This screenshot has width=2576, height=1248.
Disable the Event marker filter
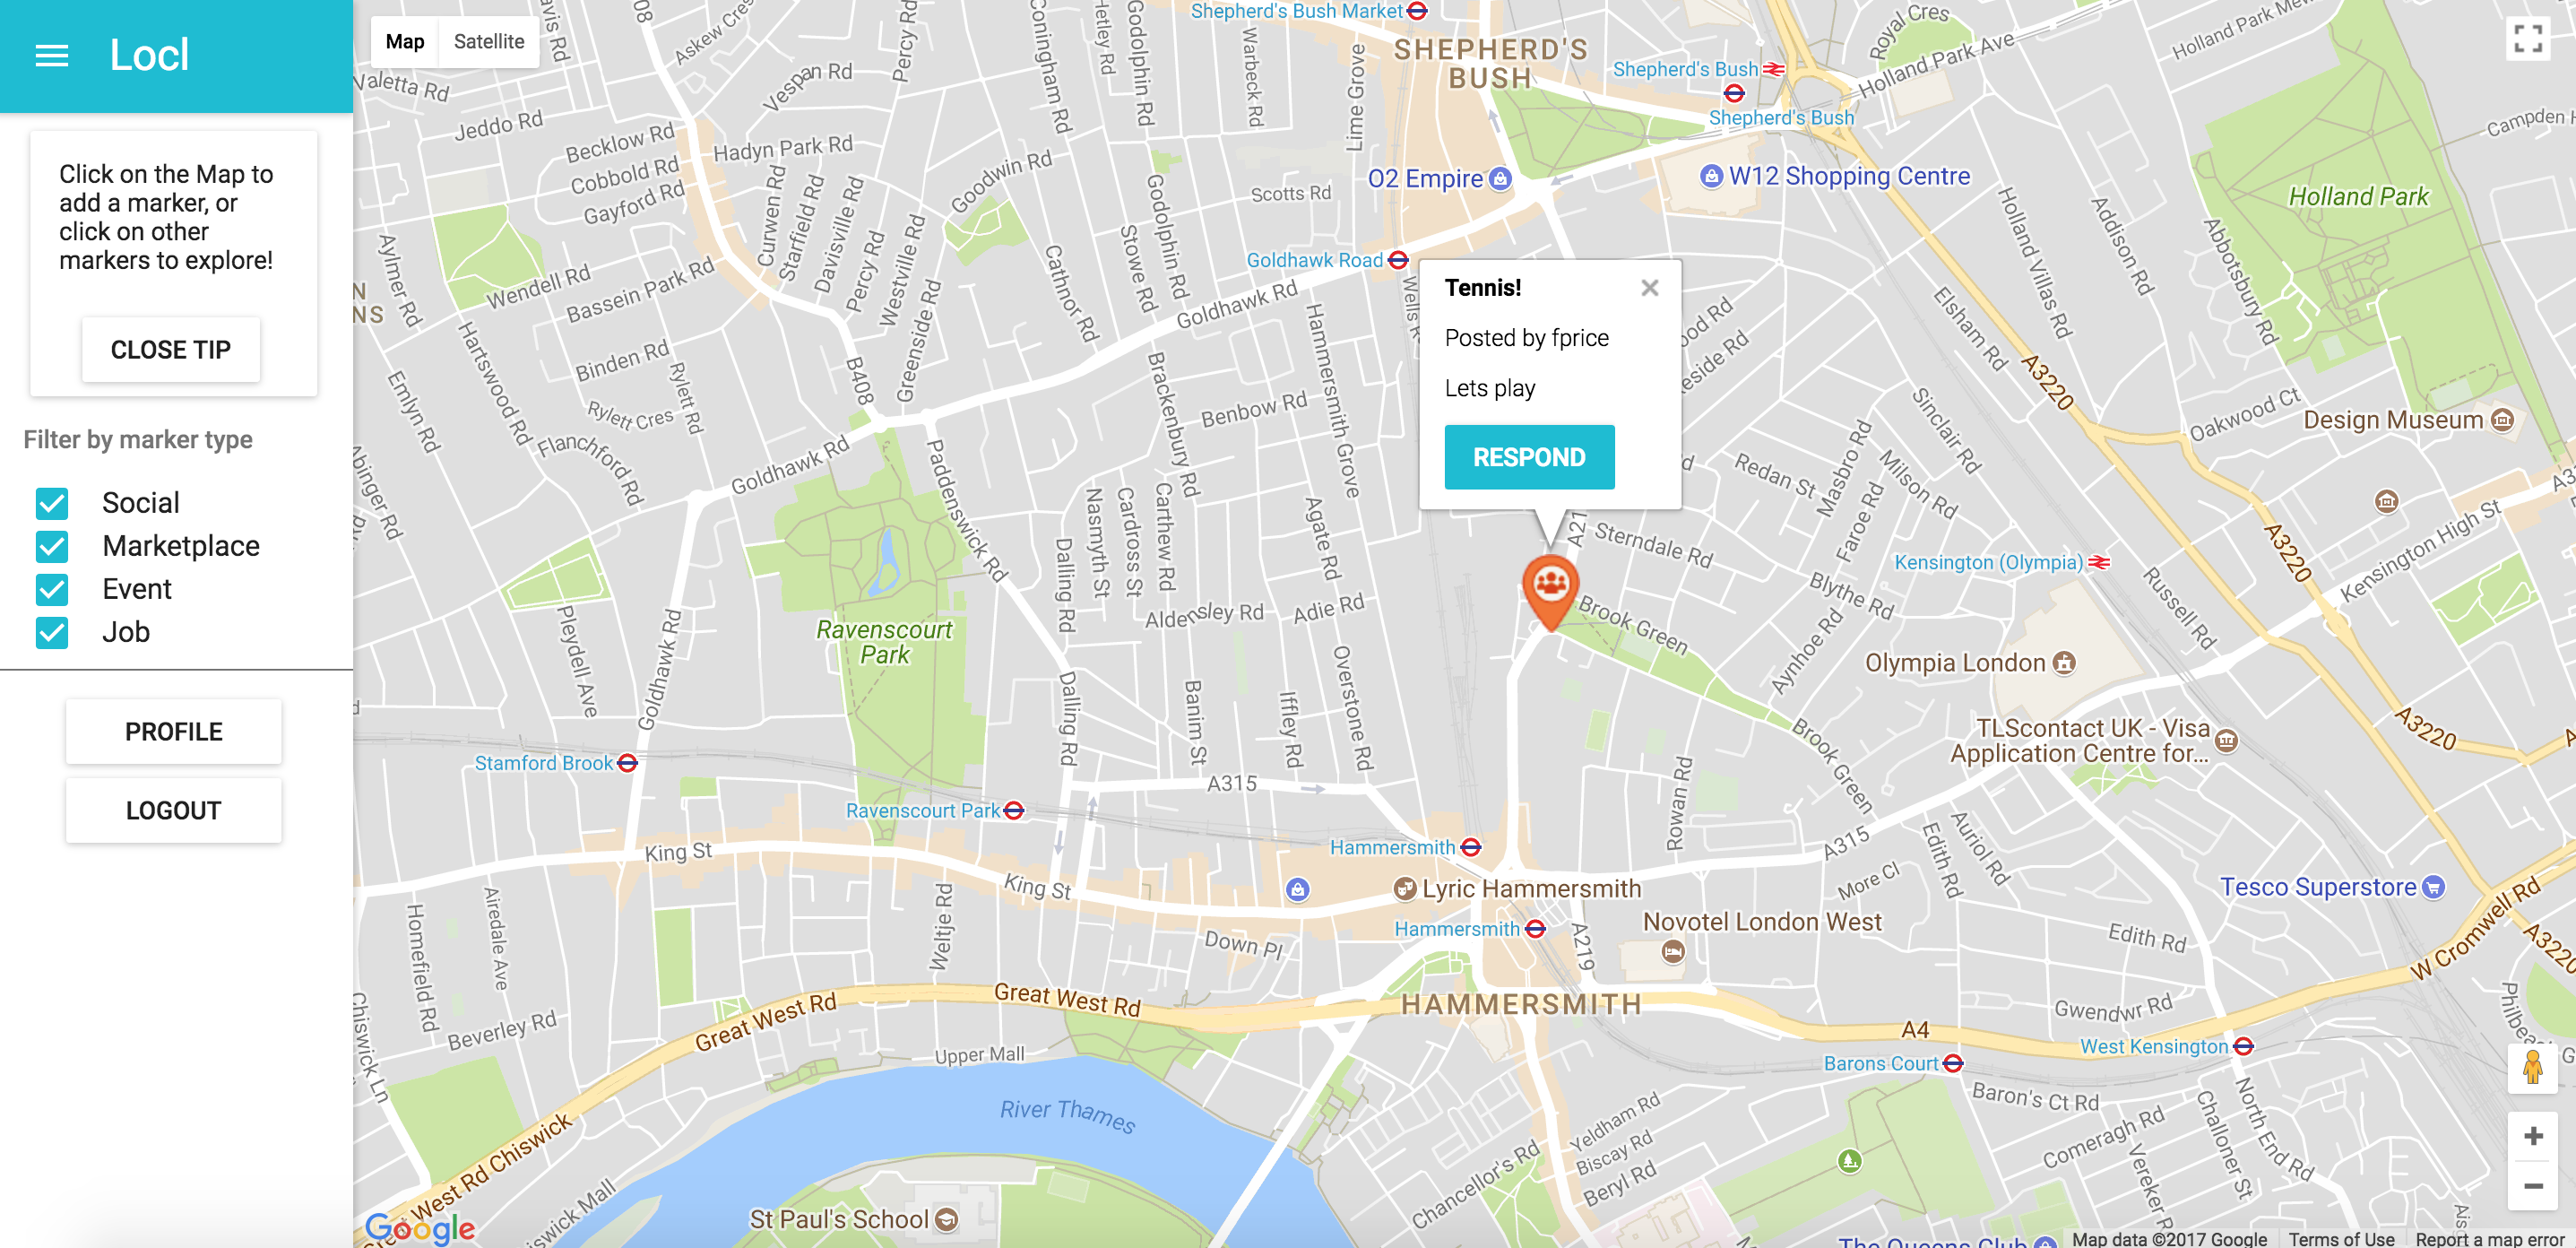[52, 589]
